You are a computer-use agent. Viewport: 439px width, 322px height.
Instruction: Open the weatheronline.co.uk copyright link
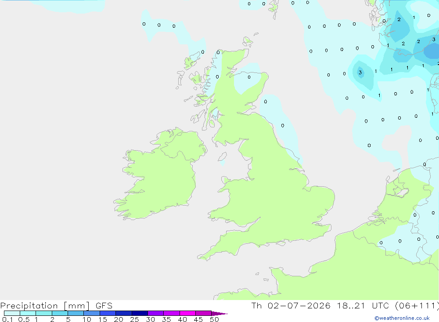click(x=402, y=318)
